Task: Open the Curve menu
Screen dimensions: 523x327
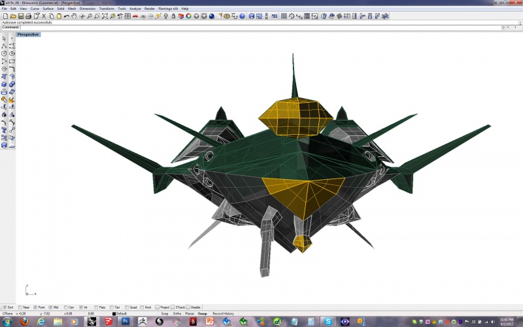Action: pyautogui.click(x=35, y=9)
